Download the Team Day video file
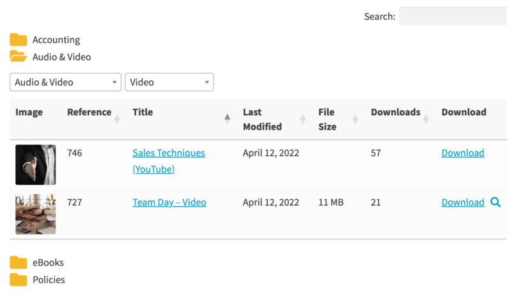522x298 pixels. click(463, 202)
